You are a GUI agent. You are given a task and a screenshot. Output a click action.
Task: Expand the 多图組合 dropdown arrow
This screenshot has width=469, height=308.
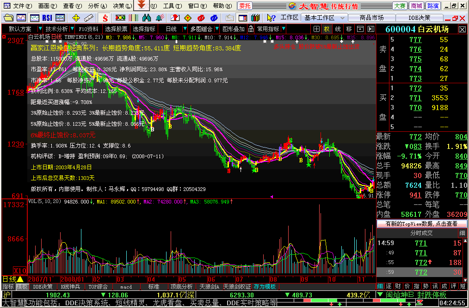coord(216,29)
